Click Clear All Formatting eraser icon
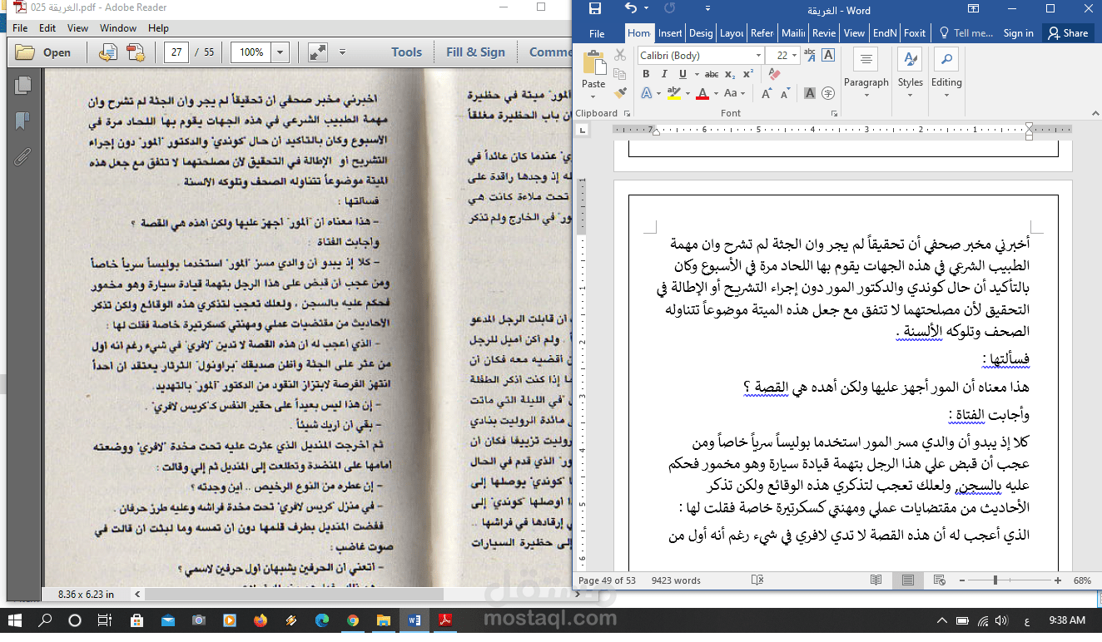The height and width of the screenshot is (642, 1102). click(774, 74)
